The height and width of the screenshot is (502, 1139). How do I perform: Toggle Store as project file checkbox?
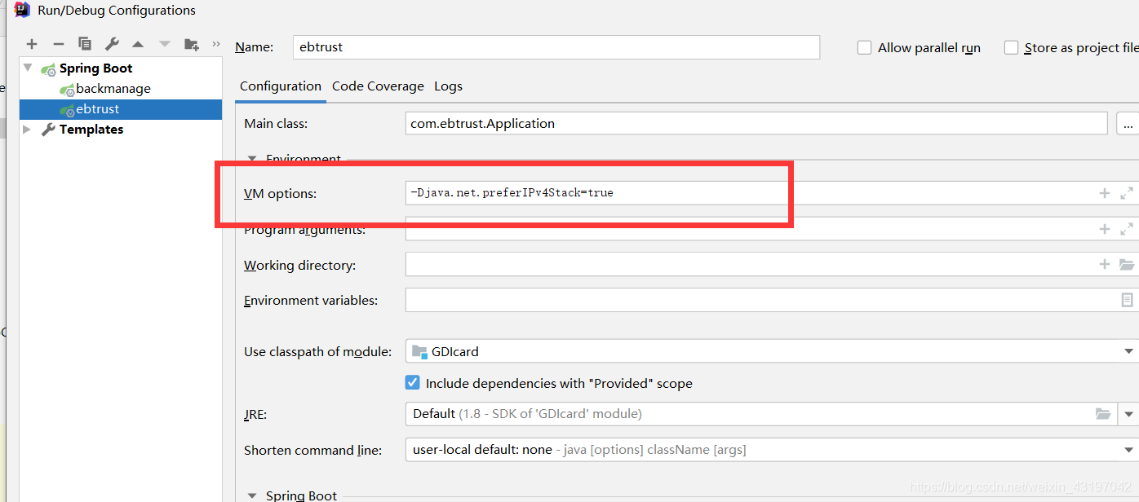coord(1011,47)
